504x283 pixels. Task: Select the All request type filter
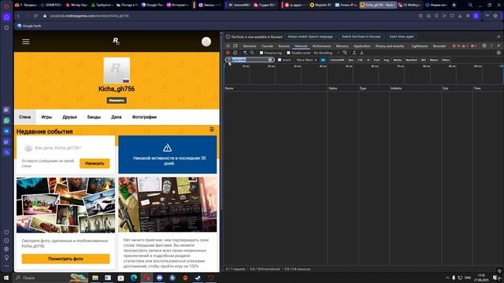323,60
